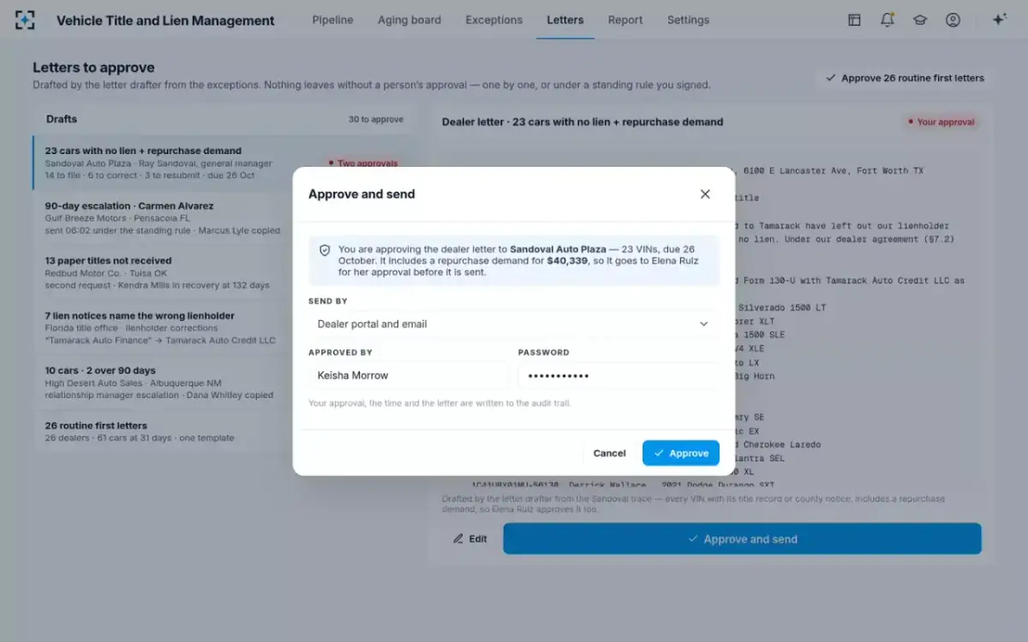This screenshot has width=1028, height=642.
Task: Launch the AI sparkle assistant
Action: pos(999,20)
